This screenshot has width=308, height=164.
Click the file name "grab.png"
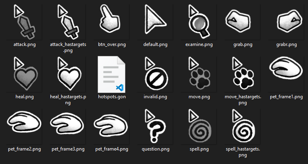click(243, 45)
